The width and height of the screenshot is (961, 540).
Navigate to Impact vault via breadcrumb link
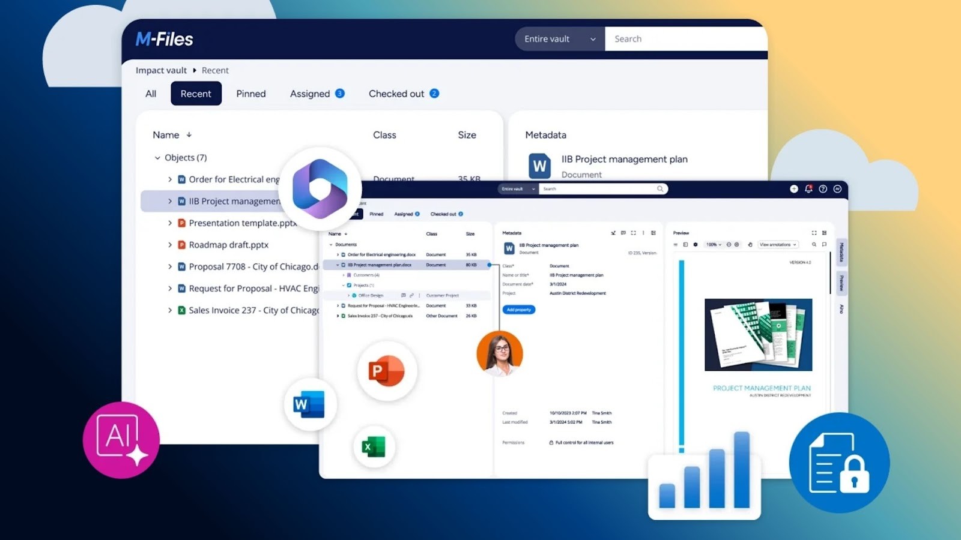click(x=160, y=70)
